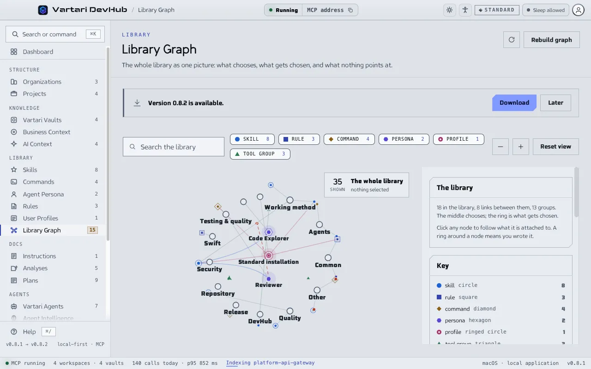Viewport: 591px width, 369px height.
Task: Click the Rebuild graph button
Action: pos(551,40)
